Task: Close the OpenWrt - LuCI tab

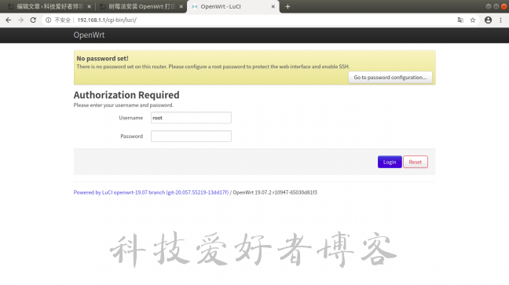Action: click(x=273, y=6)
